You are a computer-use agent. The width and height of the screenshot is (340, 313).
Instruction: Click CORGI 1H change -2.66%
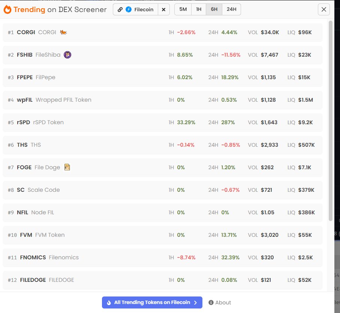coord(186,32)
